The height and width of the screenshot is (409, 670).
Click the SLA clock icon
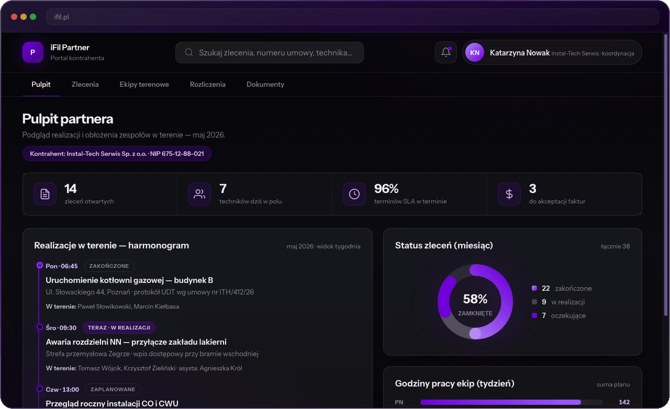click(x=354, y=194)
